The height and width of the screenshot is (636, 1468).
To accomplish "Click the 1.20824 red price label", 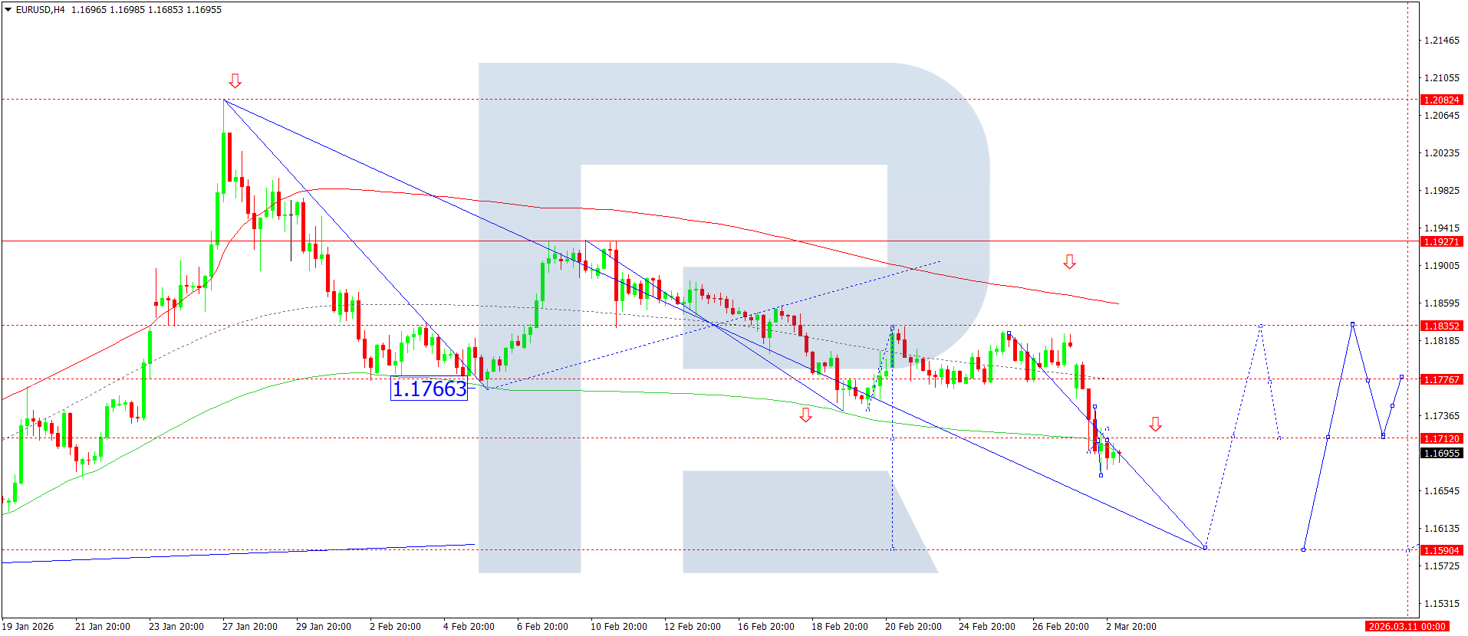I will point(1441,100).
